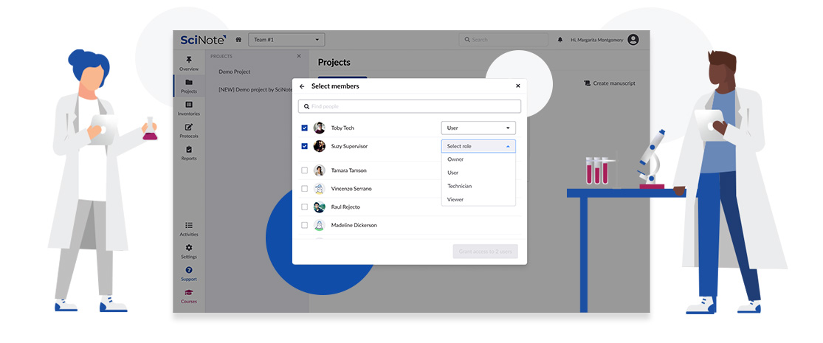Click the Projects page heading
This screenshot has width=823, height=343.
334,63
